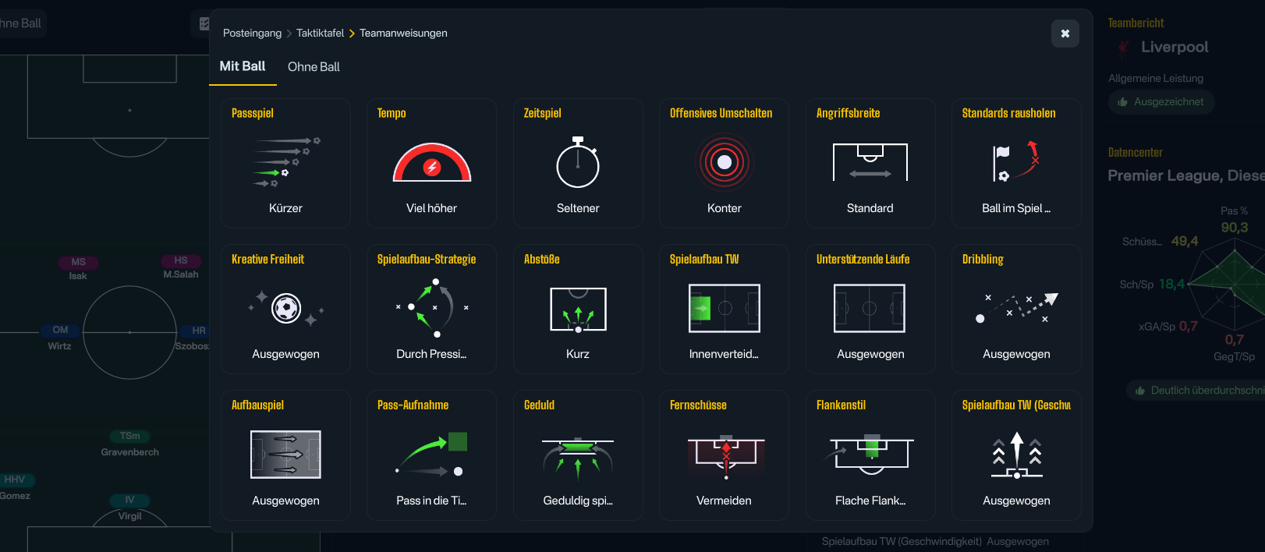Click the Ausgezeichnet performance badge
1265x552 pixels.
pos(1160,102)
